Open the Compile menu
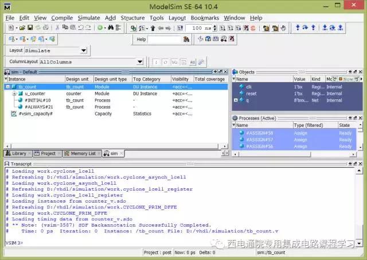Image resolution: width=367 pixels, height=260 pixels. (x=62, y=18)
